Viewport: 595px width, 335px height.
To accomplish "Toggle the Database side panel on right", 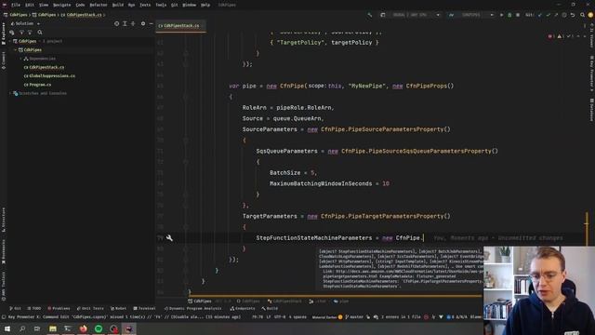I will [591, 110].
